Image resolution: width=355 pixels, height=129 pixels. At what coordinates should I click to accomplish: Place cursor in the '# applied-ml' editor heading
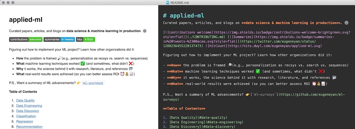[x=184, y=15]
